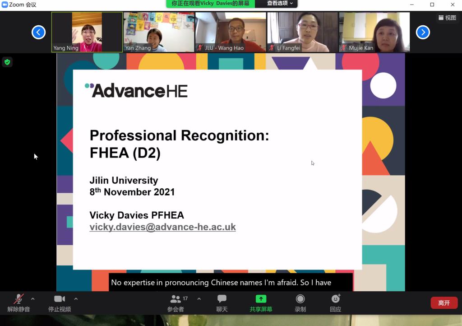462x326 pixels.
Task: Click the green sharing banner for Vicky Davies
Action: point(210,3)
